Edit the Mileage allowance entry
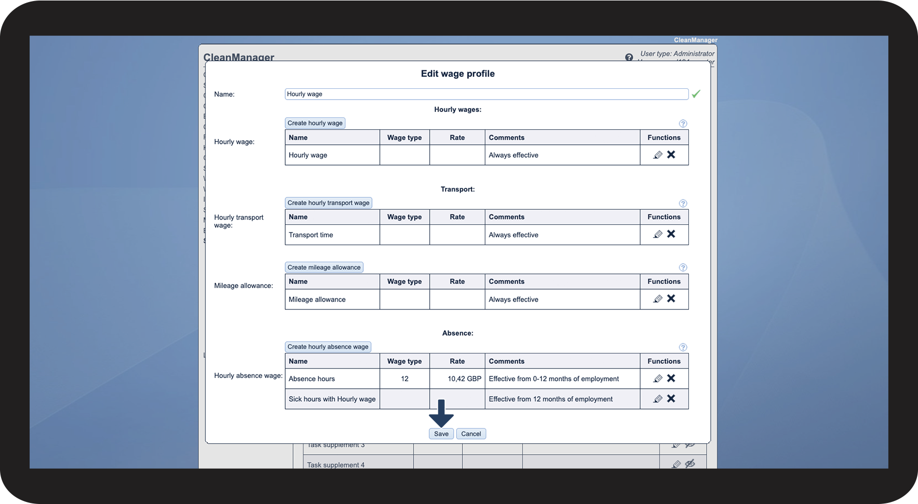The height and width of the screenshot is (504, 918). (x=658, y=298)
